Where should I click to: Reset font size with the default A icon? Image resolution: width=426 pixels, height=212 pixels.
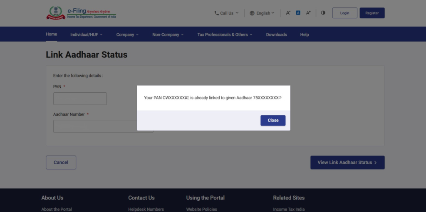(x=298, y=13)
